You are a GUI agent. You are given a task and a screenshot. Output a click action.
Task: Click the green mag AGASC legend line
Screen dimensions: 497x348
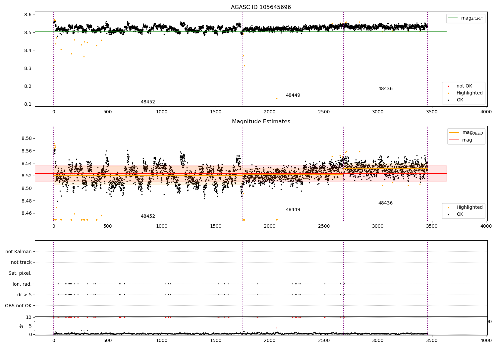(453, 18)
